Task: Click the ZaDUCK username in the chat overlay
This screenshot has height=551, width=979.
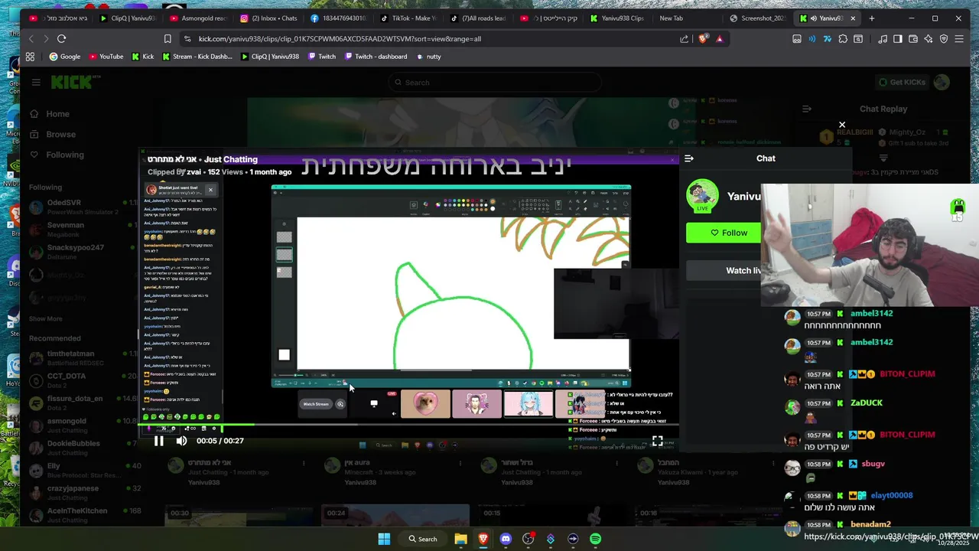Action: coord(866,403)
